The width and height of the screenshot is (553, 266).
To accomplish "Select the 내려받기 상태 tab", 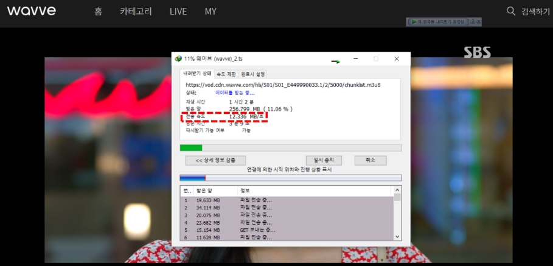I will (x=197, y=74).
